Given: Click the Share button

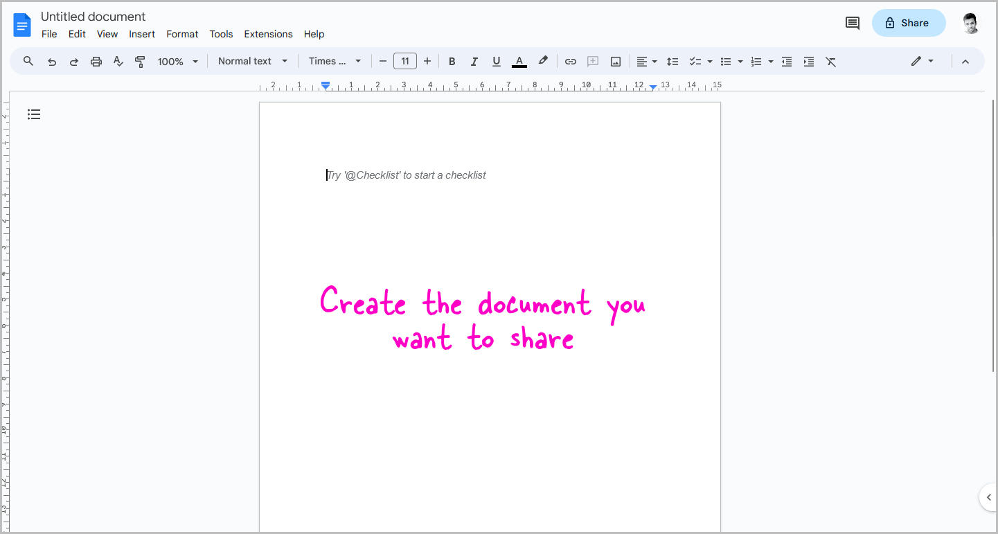Looking at the screenshot, I should pyautogui.click(x=909, y=23).
